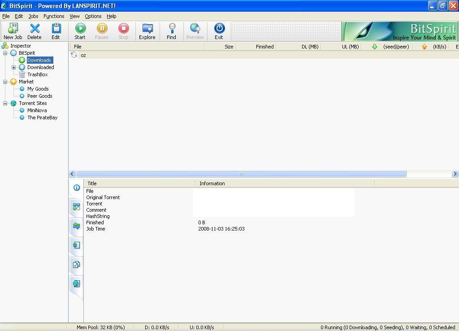
Task: Click the green download arrow column icon
Action: click(375, 47)
